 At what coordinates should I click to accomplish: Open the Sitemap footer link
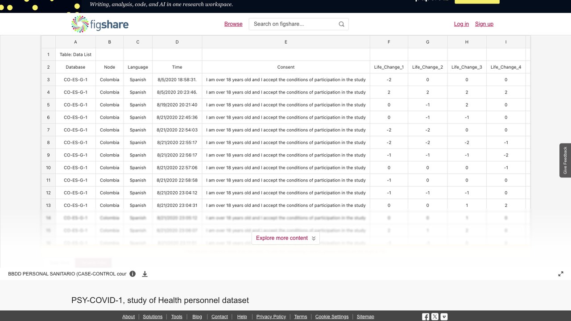(365, 317)
